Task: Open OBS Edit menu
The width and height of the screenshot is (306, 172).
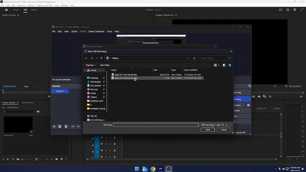Action: pos(59,32)
